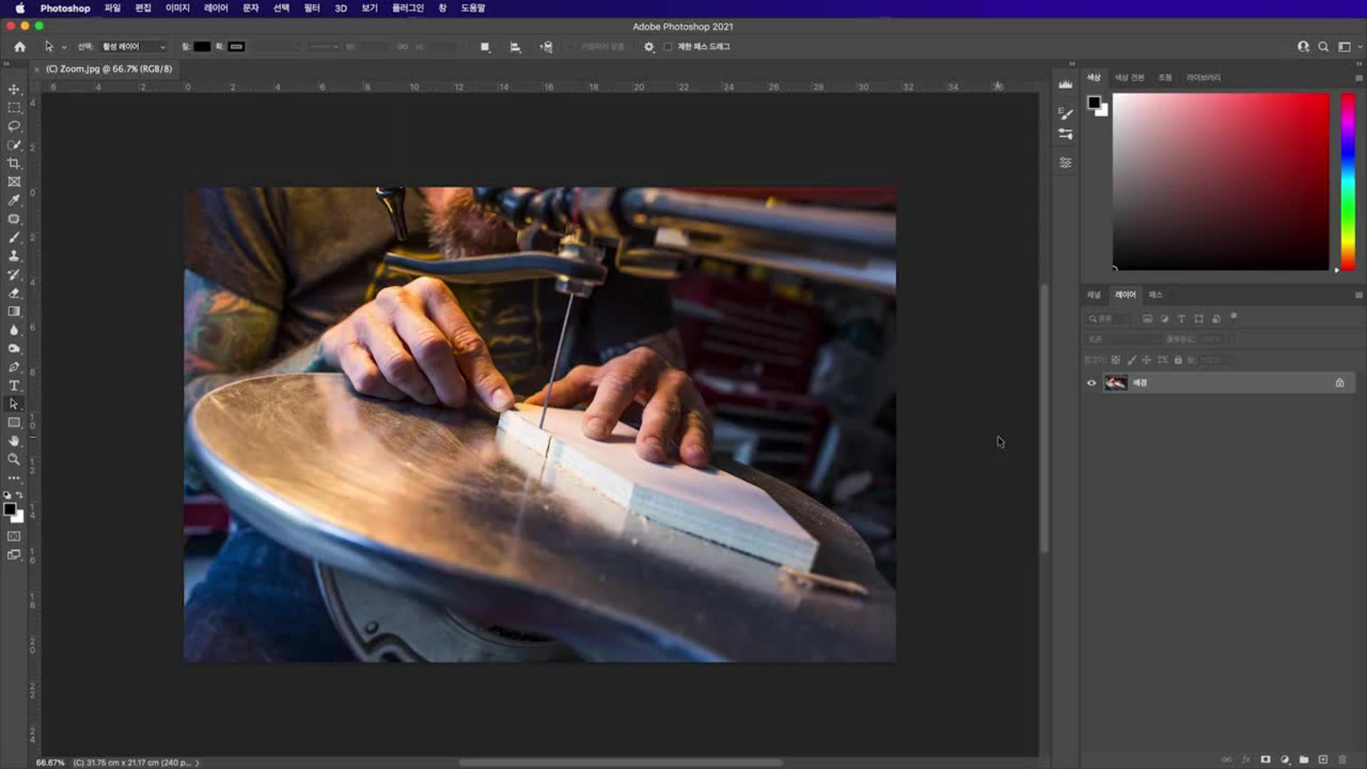Select the Path Selection tool in toolbar
Viewport: 1367px width, 769px height.
[14, 404]
